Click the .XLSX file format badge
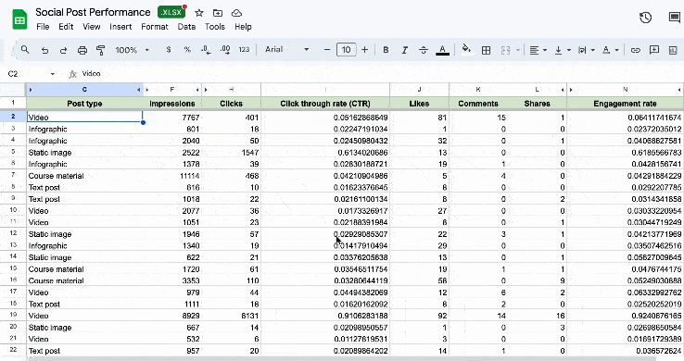Image resolution: width=684 pixels, height=361 pixels. [x=171, y=13]
